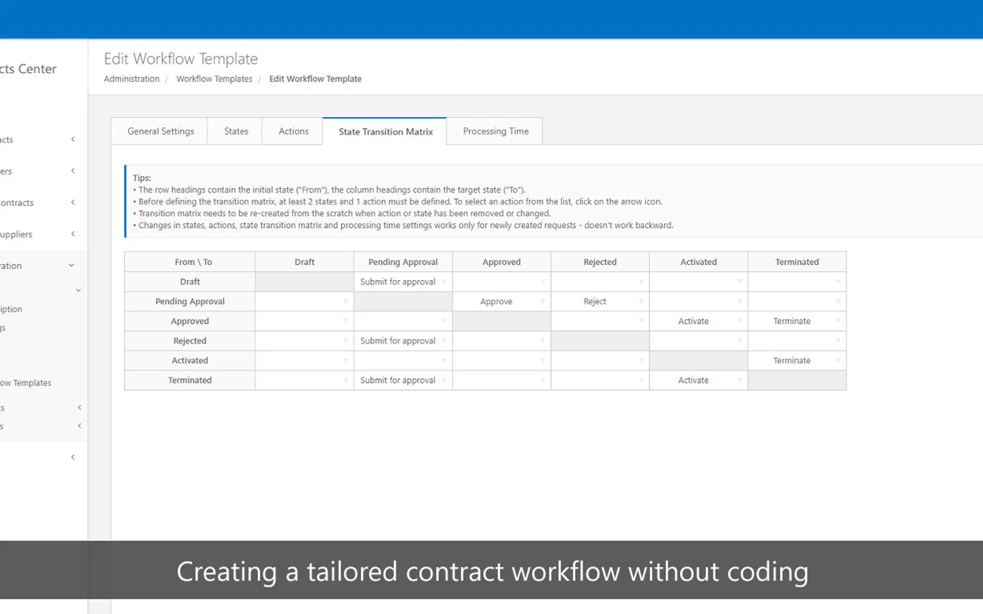This screenshot has height=614, width=983.
Task: Open Draft to Pending Approval action dropdown
Action: (403, 282)
